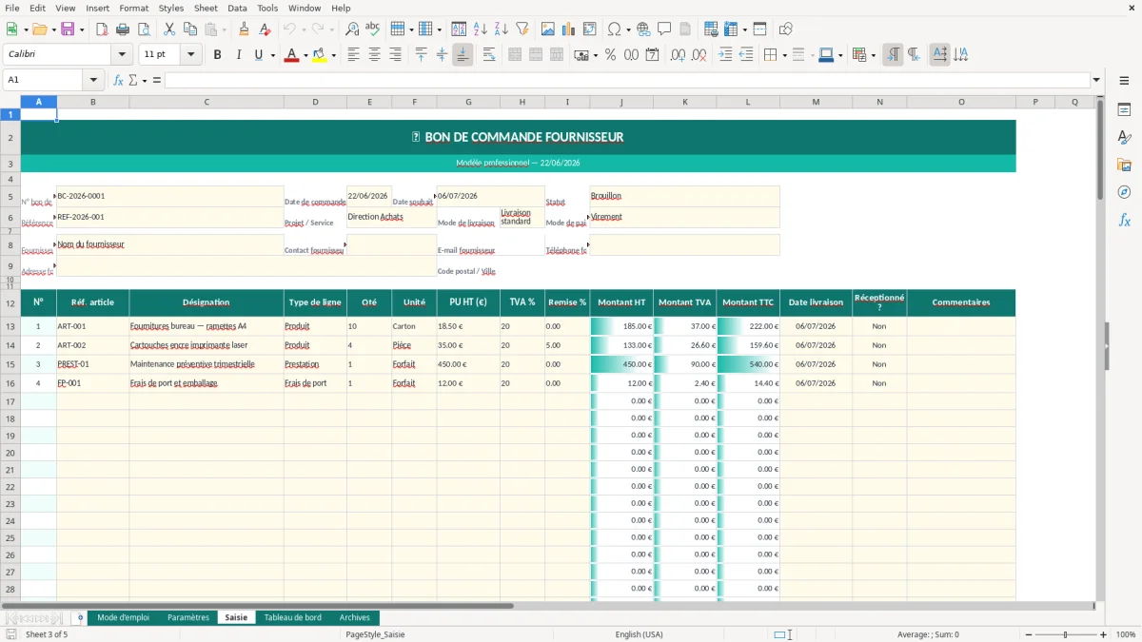
Task: Click the Sort Ascending icon
Action: click(481, 29)
